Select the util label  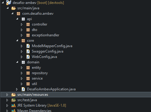coord(34,84)
